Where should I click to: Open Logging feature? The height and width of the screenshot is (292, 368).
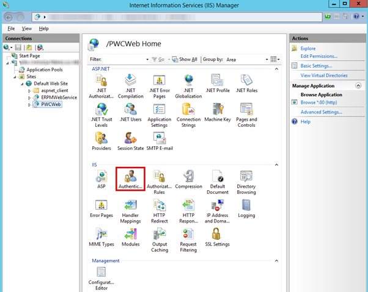[246, 208]
